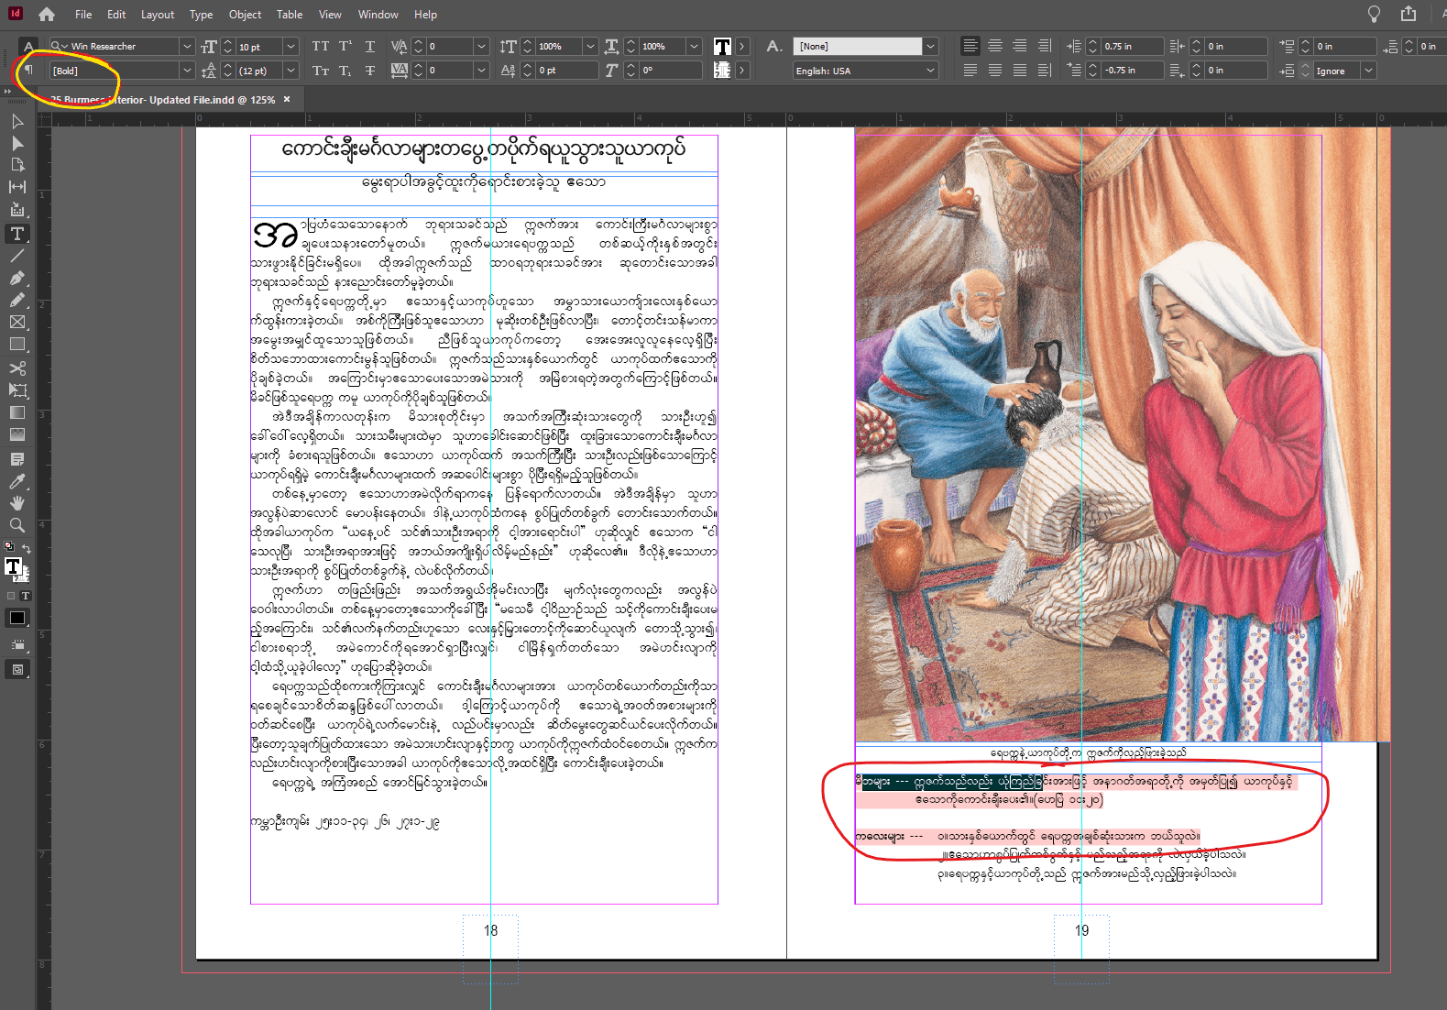Open the 10 pt font size dropdown
The height and width of the screenshot is (1010, 1447).
(290, 46)
